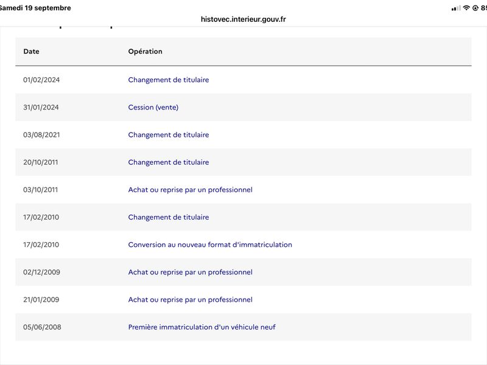Open Conversion au nouveau format d'immatriculation
The width and height of the screenshot is (487, 365).
(210, 245)
